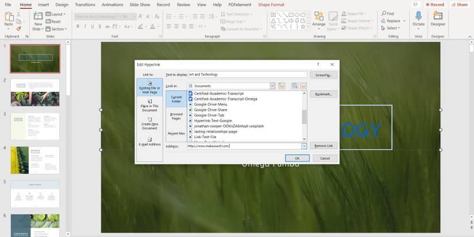474x237 pixels.
Task: Open the Shape Effects dropdown
Action: point(356,28)
